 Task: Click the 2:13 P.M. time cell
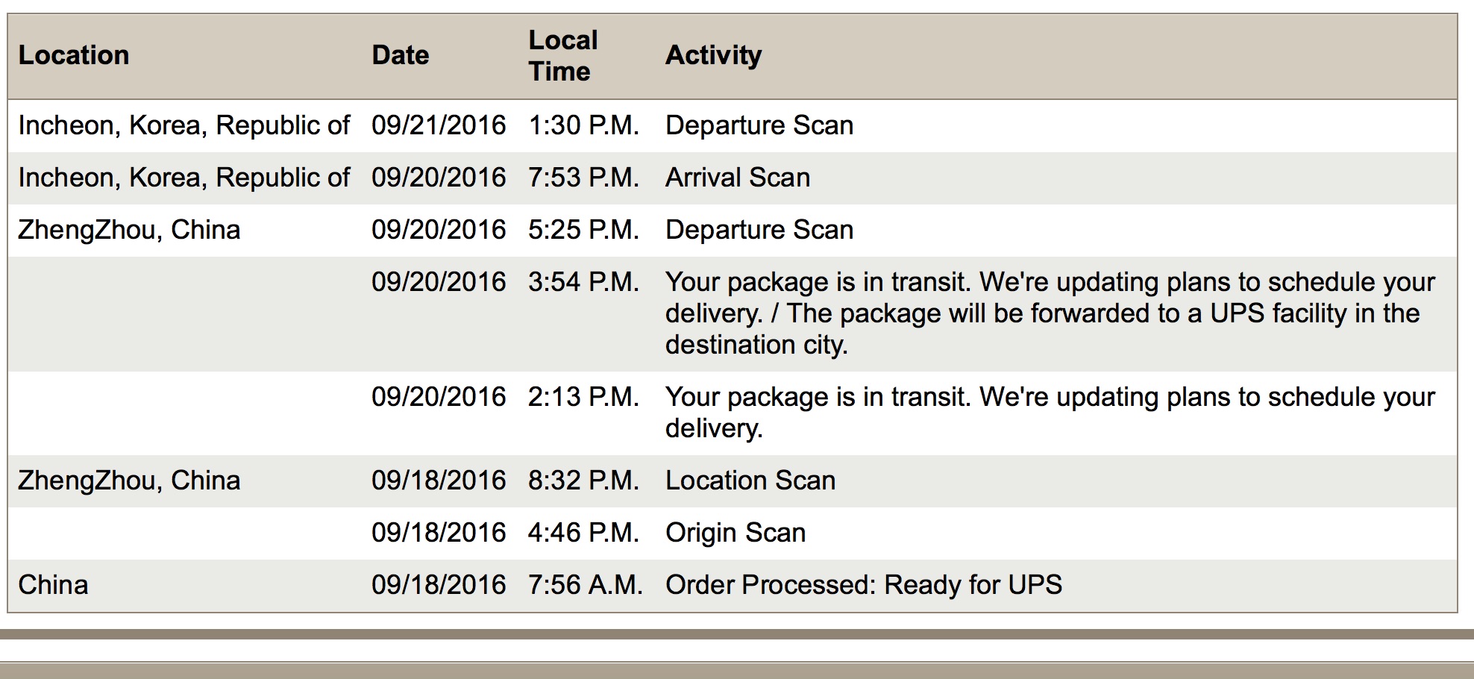583,397
